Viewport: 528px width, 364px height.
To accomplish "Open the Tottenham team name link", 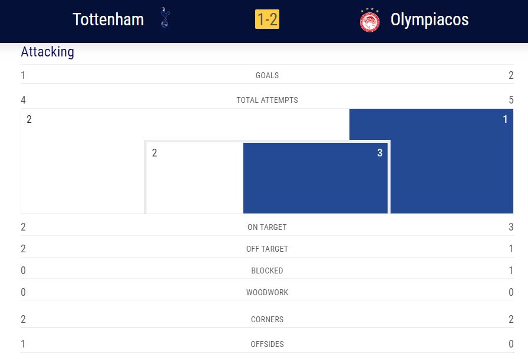I will click(108, 19).
